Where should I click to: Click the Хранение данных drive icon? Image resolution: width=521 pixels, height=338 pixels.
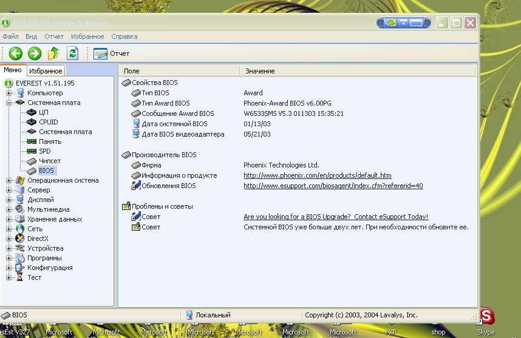(x=20, y=219)
